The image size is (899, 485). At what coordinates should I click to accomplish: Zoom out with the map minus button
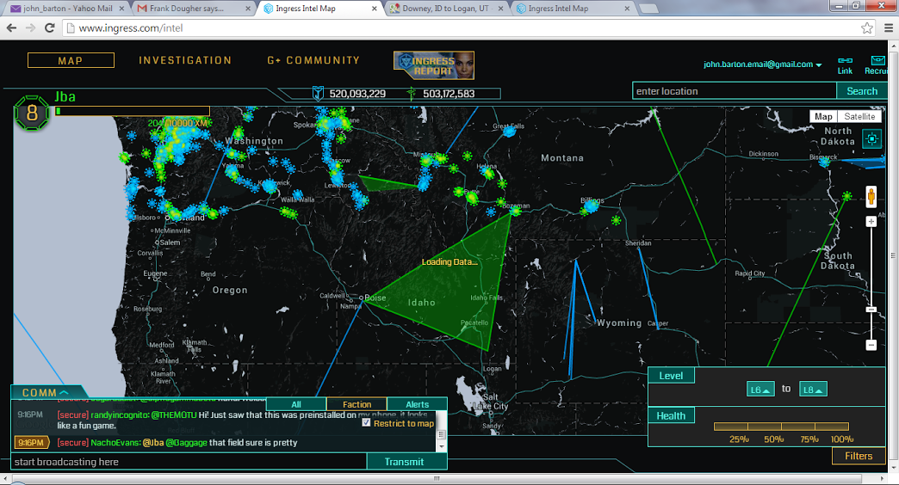coord(871,345)
